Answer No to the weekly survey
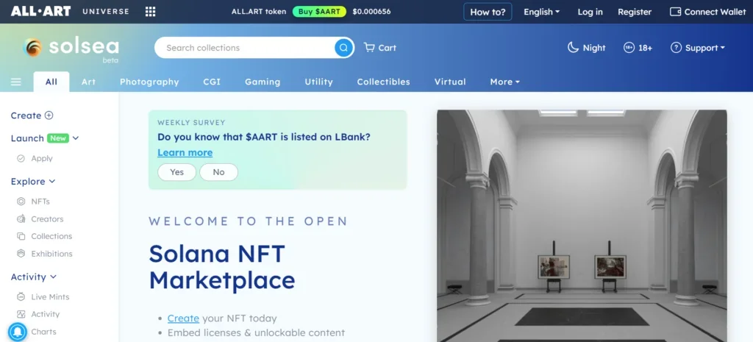This screenshot has width=753, height=342. [218, 172]
